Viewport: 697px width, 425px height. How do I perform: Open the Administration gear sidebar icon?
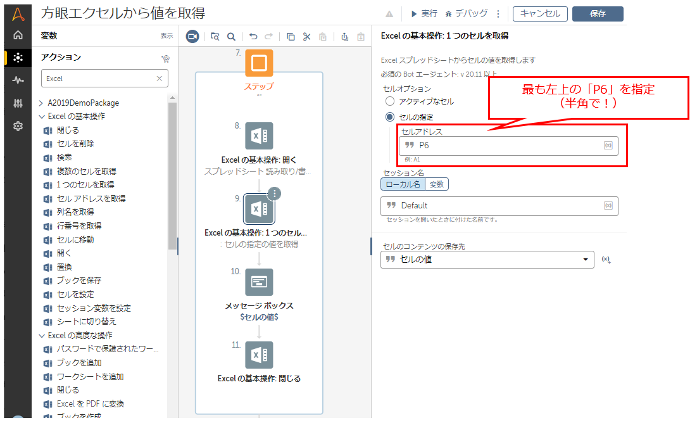pos(18,126)
